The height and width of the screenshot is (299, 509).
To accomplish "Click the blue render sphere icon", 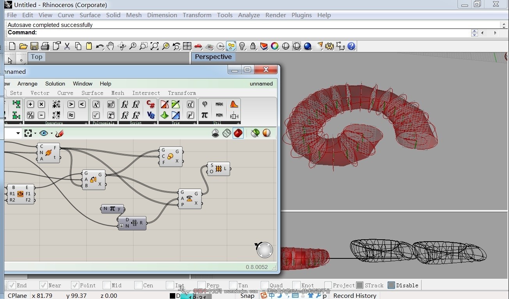I will pyautogui.click(x=308, y=46).
